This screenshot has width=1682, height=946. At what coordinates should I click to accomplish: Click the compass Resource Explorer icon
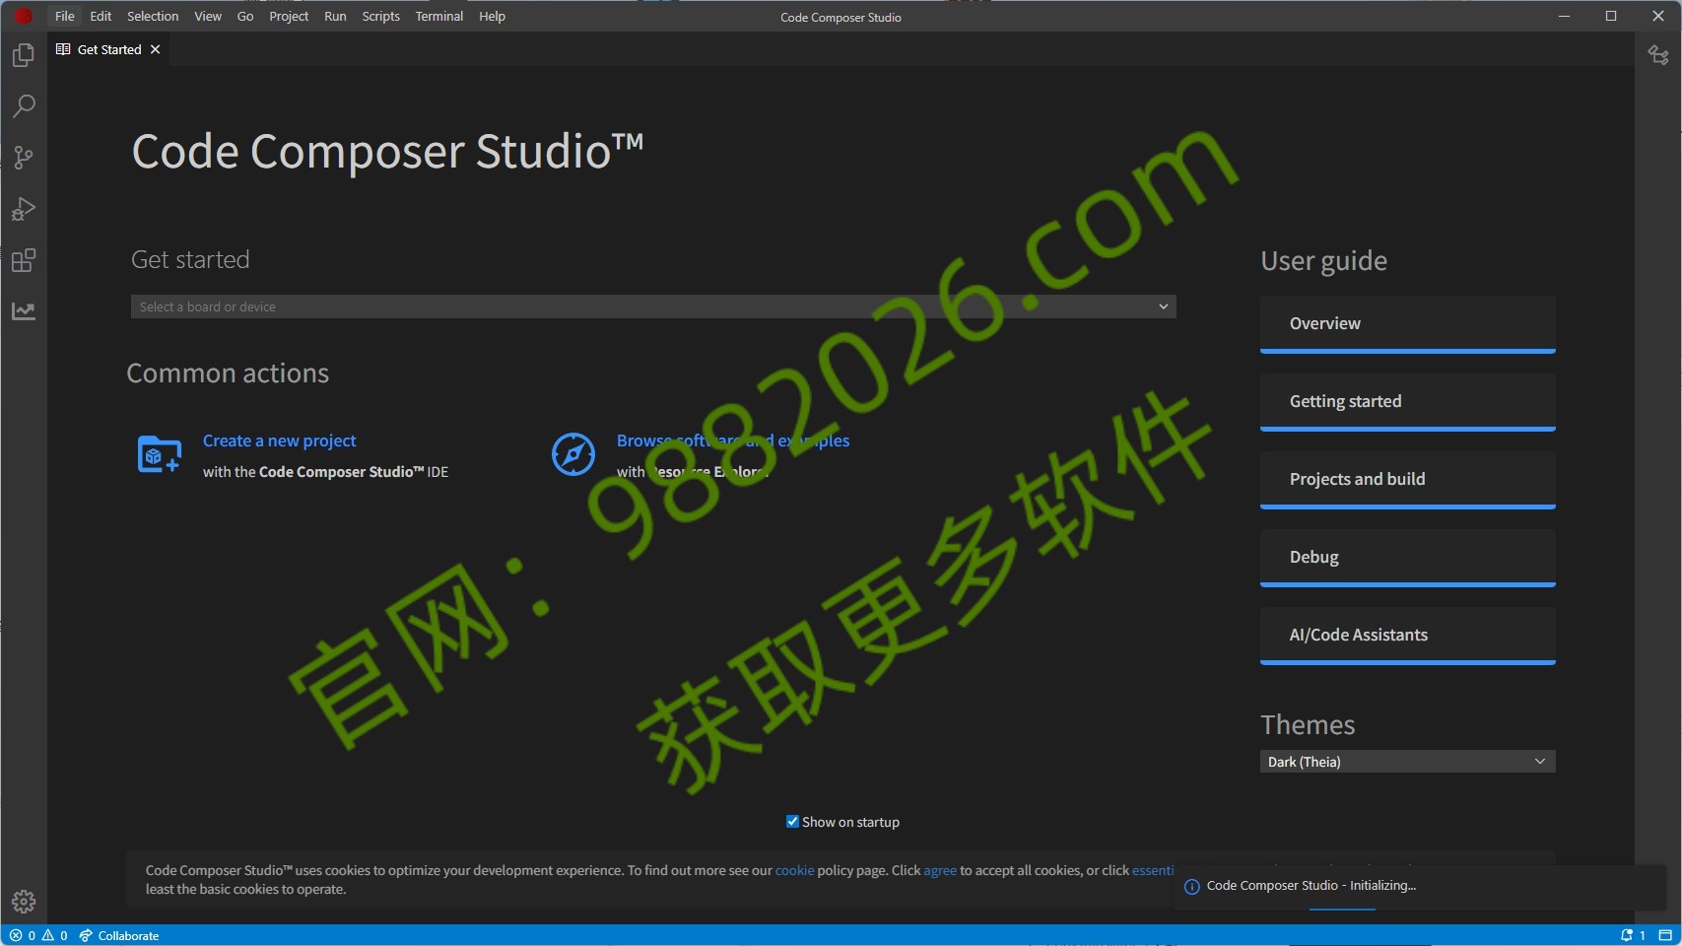tap(573, 454)
